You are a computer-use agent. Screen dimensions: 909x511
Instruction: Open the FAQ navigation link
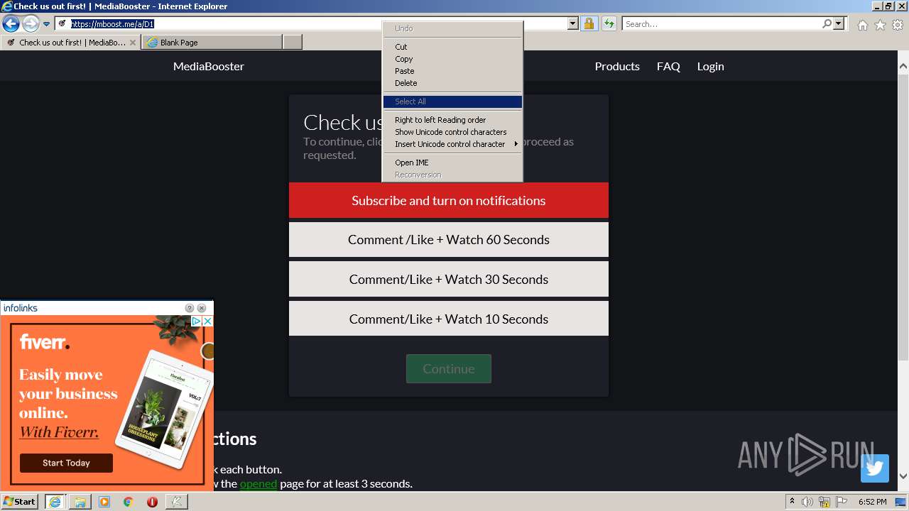(x=668, y=66)
